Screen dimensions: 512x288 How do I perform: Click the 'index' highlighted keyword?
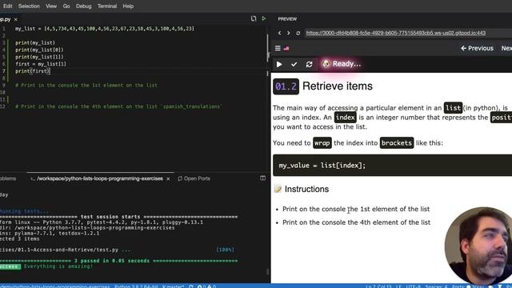(x=345, y=118)
